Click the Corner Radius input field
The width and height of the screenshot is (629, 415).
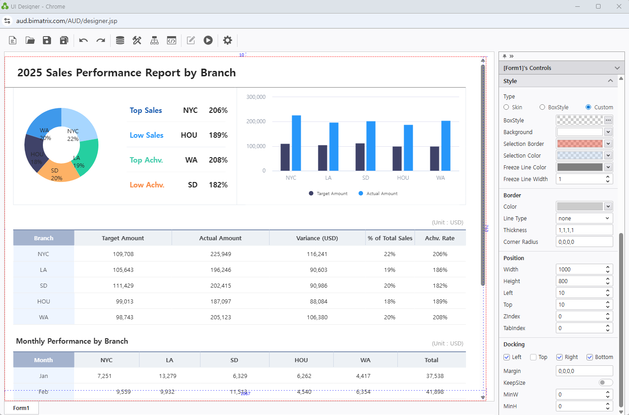pos(584,242)
